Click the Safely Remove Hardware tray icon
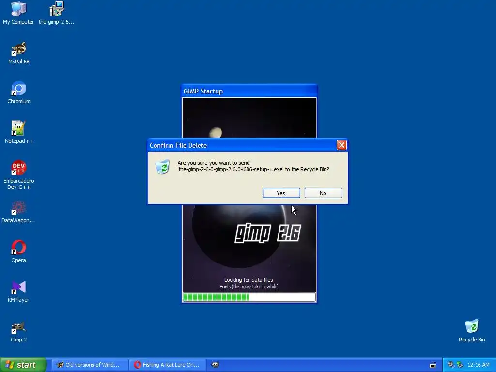 coord(460,365)
